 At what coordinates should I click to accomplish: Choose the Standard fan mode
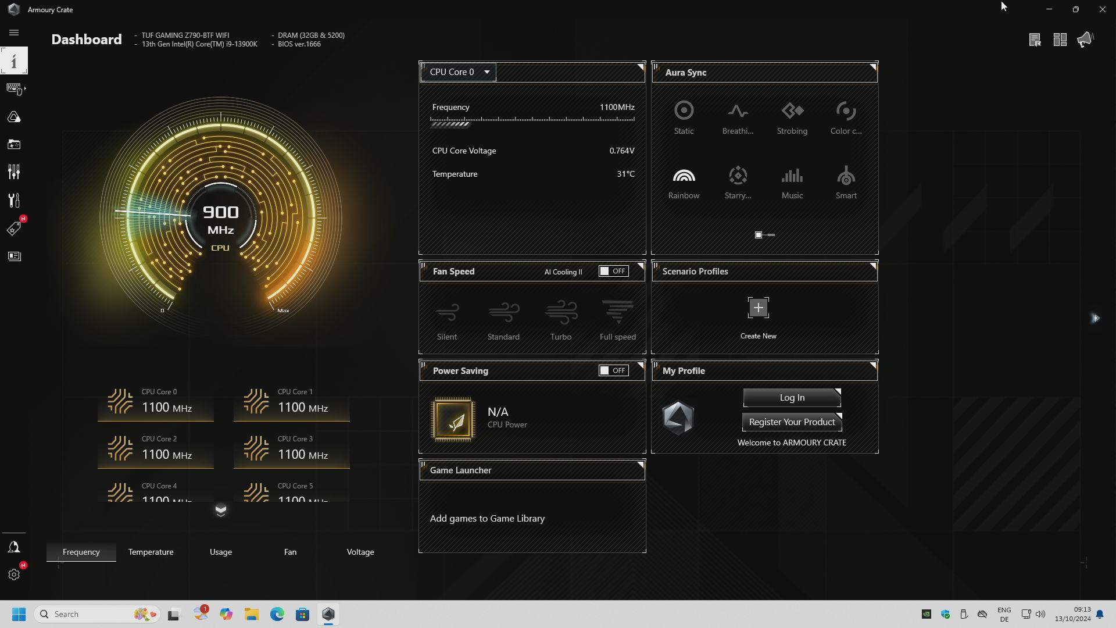(503, 320)
